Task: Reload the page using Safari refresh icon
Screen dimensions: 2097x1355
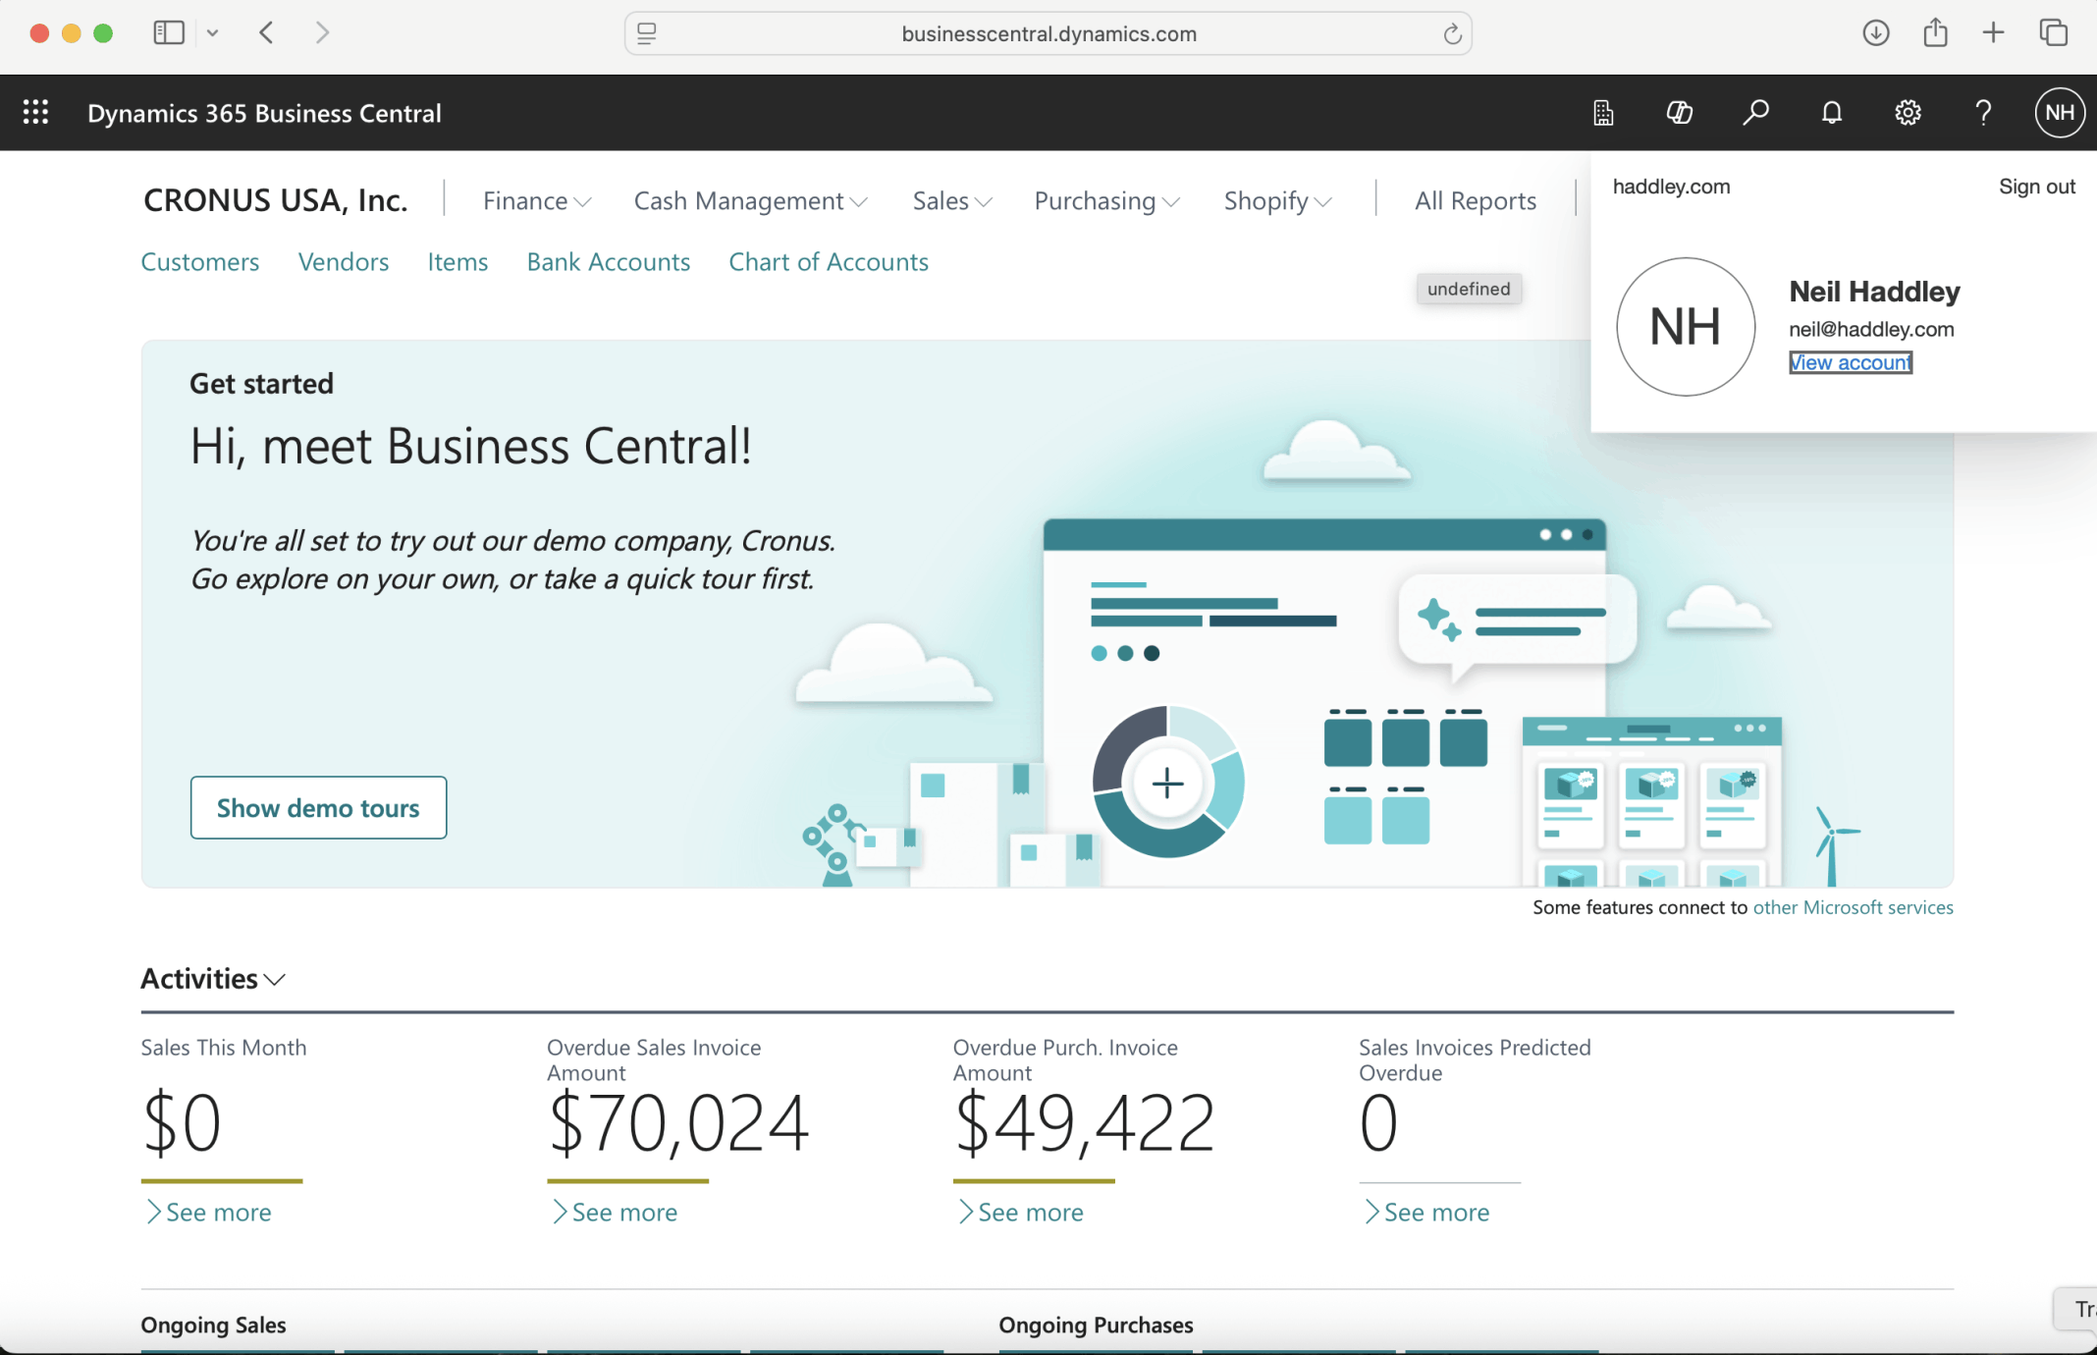Action: click(1452, 34)
